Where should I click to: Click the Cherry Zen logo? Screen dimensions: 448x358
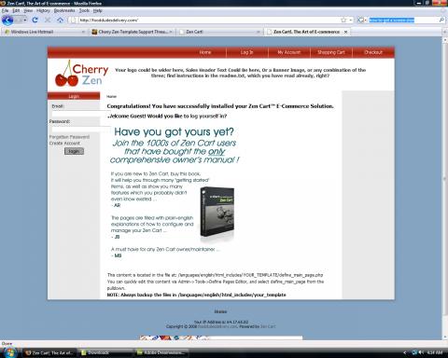coord(81,74)
